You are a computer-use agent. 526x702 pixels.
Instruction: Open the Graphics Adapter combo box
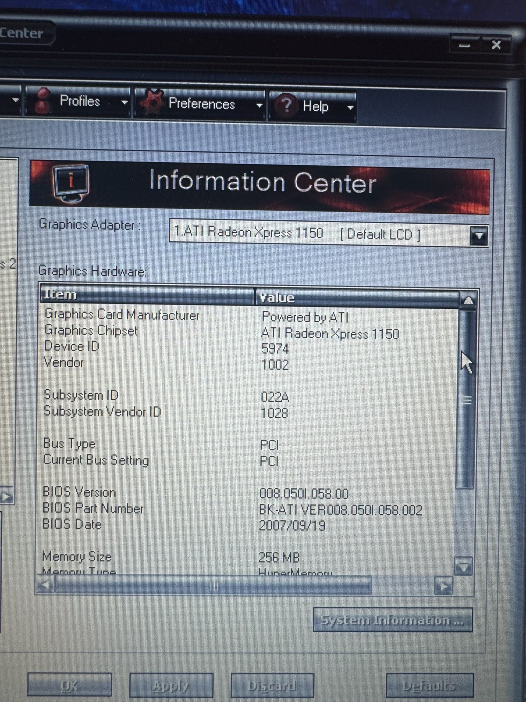pyautogui.click(x=329, y=233)
